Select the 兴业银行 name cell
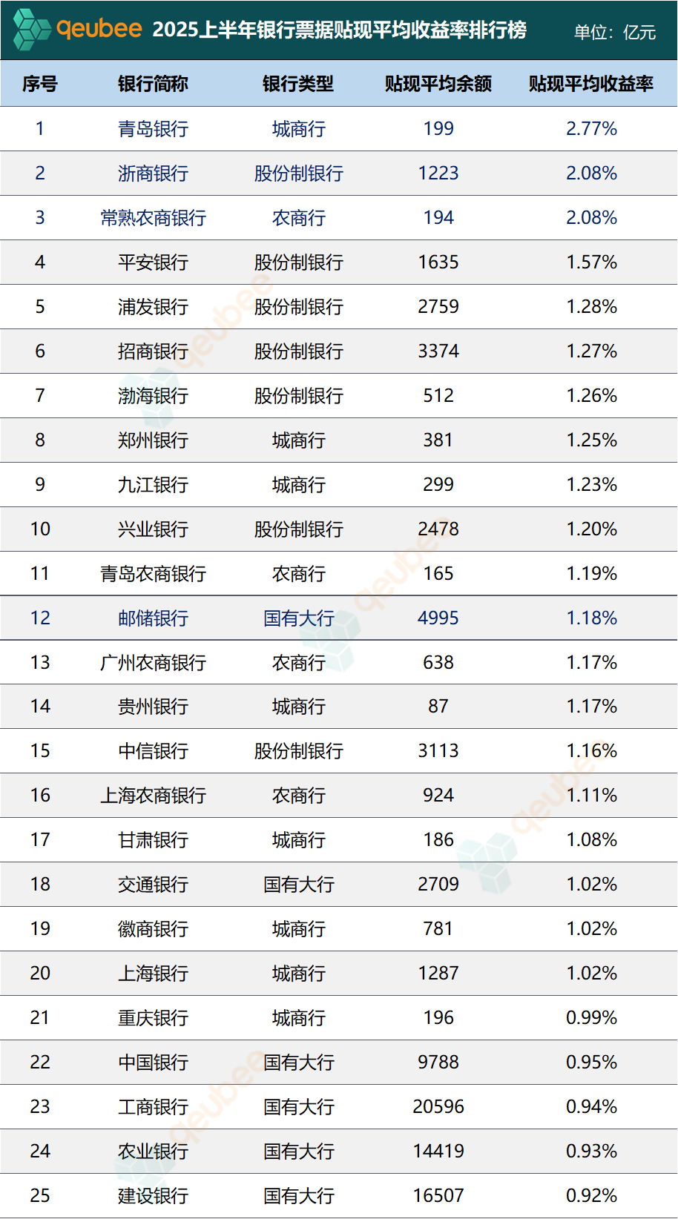The height and width of the screenshot is (1219, 678). (153, 529)
